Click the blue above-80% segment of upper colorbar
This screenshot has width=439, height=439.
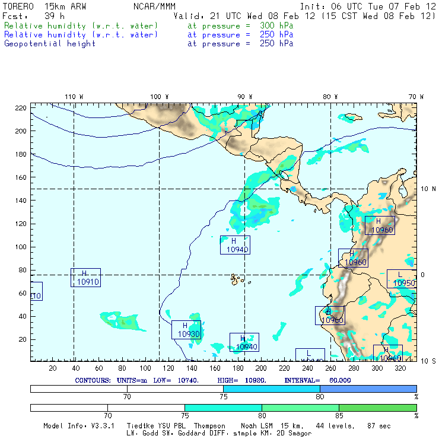[368, 388]
